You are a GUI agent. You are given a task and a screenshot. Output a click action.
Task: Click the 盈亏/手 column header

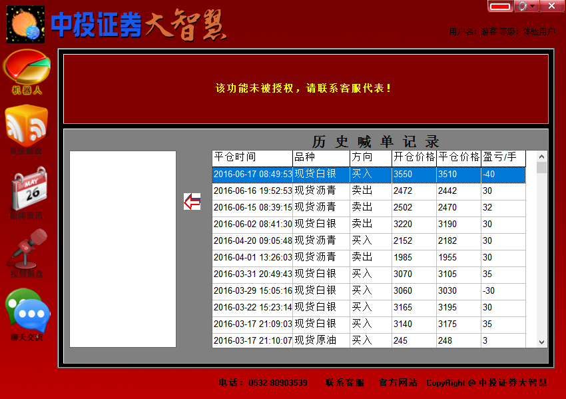pyautogui.click(x=503, y=158)
